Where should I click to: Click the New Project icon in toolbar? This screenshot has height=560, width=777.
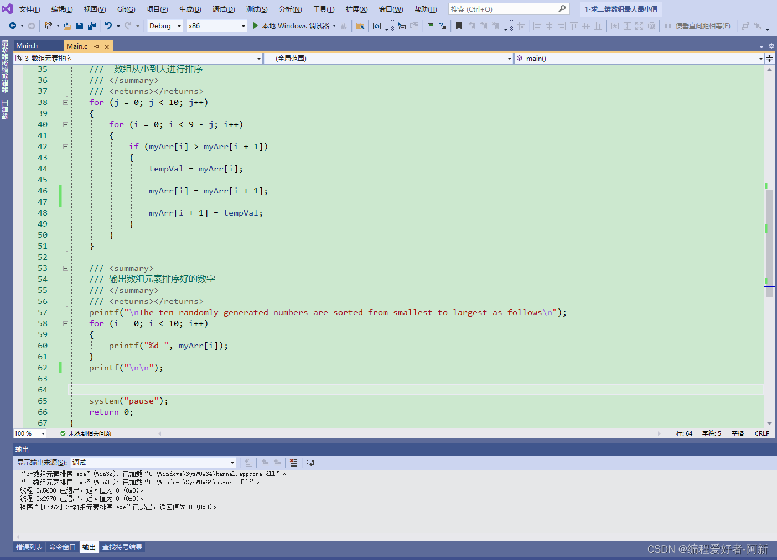pos(48,25)
